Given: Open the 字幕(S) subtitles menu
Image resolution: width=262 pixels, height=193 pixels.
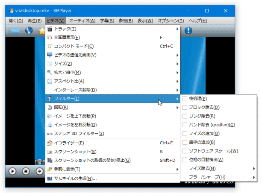Looking at the screenshot, I should point(107,20).
